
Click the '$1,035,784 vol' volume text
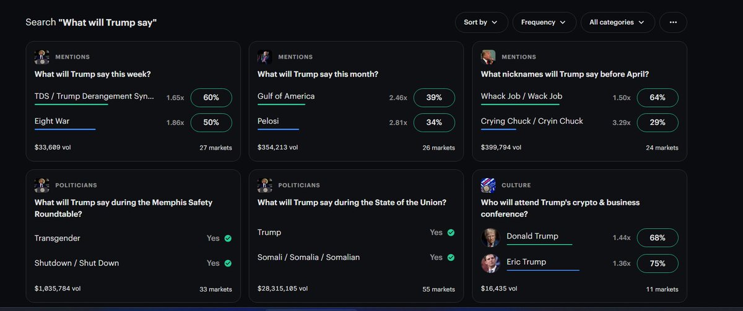(x=59, y=289)
